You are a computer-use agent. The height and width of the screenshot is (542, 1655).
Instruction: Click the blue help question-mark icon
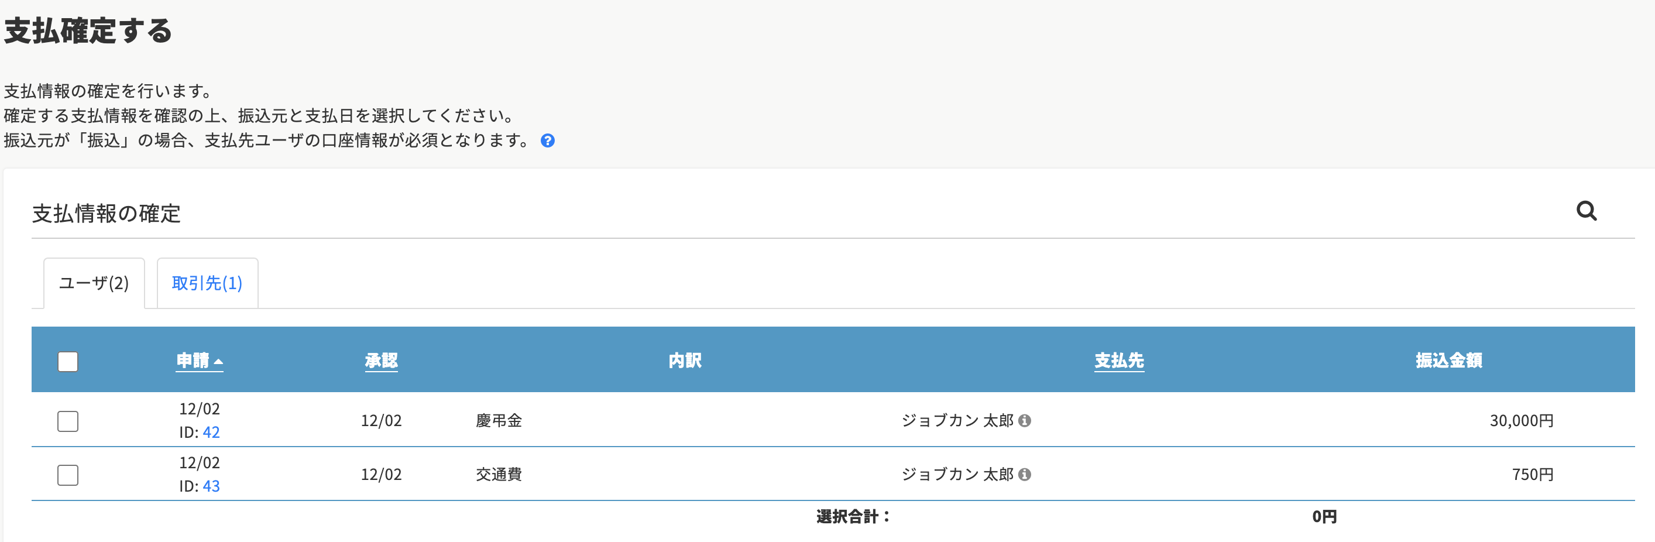point(547,141)
